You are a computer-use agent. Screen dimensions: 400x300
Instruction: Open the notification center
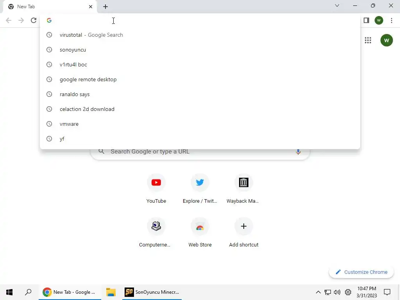pyautogui.click(x=387, y=292)
